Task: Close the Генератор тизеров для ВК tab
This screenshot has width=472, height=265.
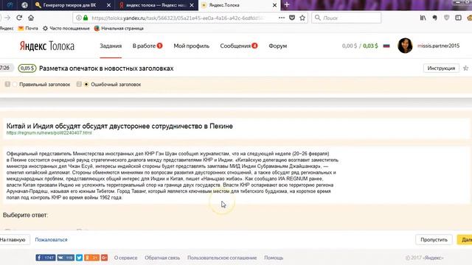Action: tap(108, 5)
